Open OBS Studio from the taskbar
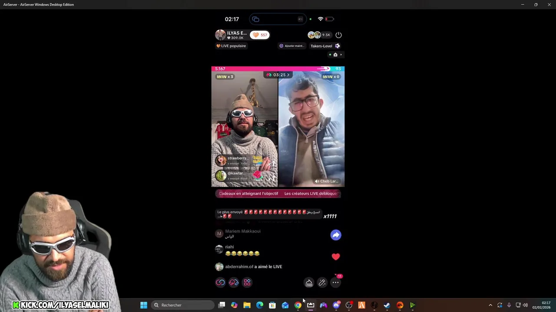 click(x=349, y=305)
